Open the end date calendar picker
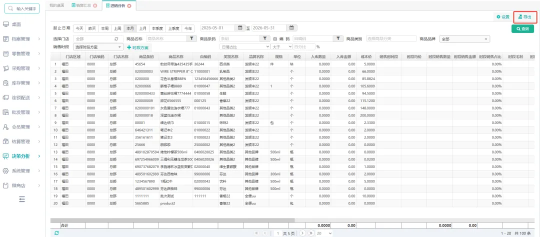The height and width of the screenshot is (237, 540). point(291,28)
